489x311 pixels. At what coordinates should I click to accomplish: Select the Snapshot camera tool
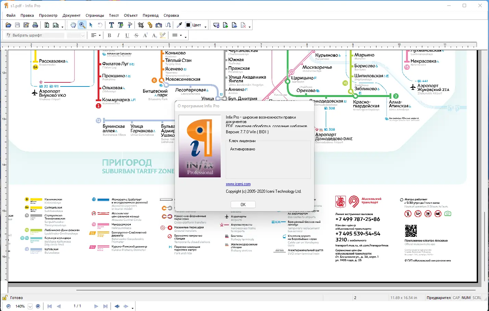(159, 25)
